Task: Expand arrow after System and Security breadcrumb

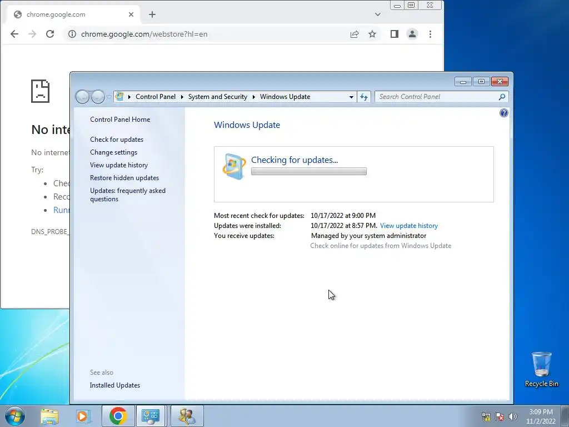Action: [253, 97]
